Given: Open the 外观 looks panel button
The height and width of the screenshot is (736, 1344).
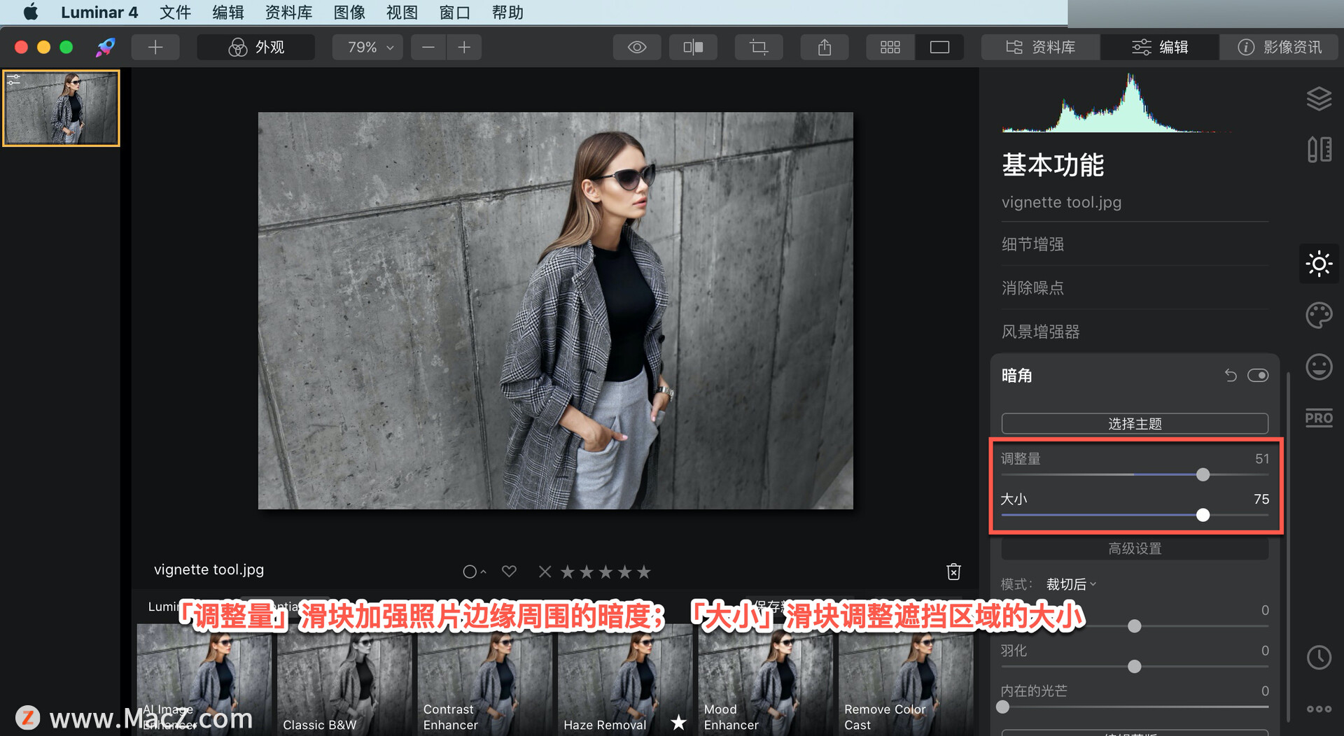Looking at the screenshot, I should coord(256,47).
